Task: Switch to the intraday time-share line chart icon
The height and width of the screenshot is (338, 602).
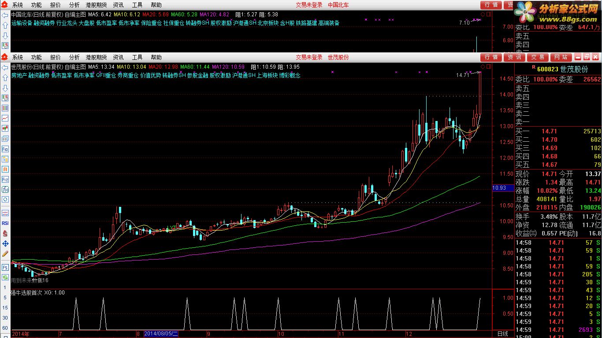Action: [5, 118]
